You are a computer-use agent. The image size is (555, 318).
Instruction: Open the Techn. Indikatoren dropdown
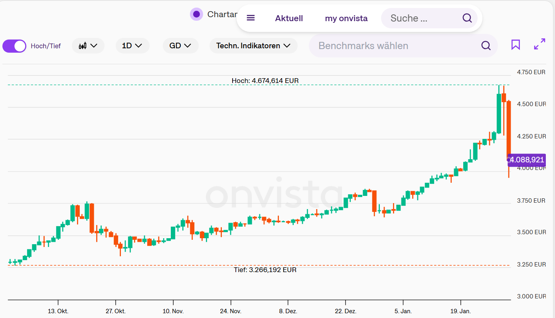253,46
